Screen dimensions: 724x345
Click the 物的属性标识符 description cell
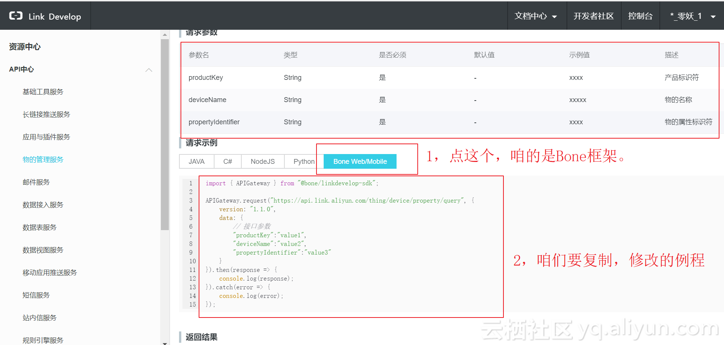(688, 122)
